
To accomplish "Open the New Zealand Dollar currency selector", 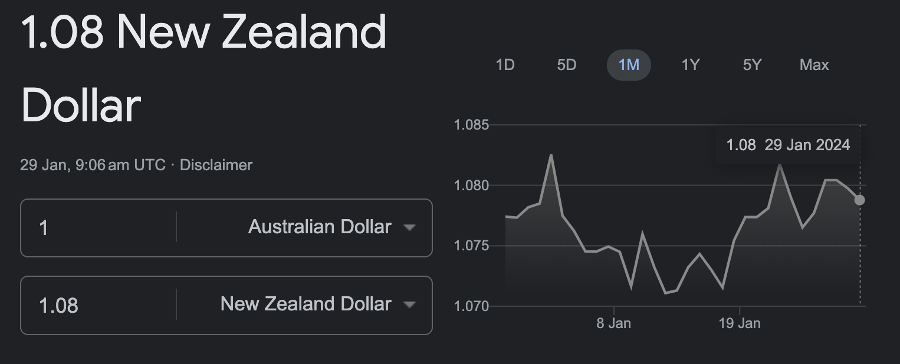I will coord(304,305).
